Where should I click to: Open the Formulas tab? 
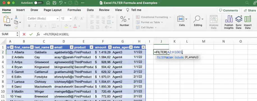tap(74, 10)
